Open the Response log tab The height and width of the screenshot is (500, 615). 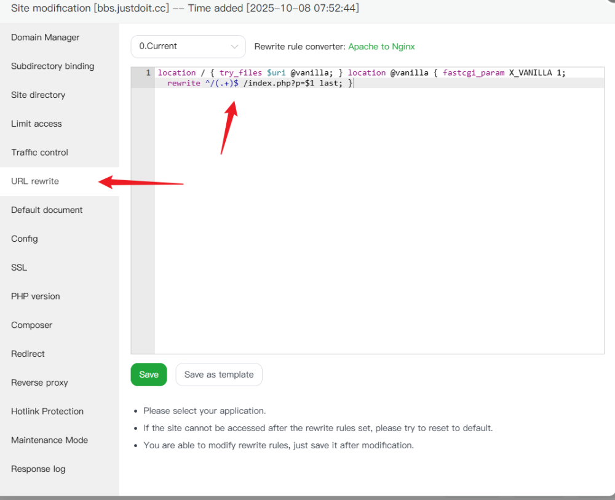click(x=38, y=469)
